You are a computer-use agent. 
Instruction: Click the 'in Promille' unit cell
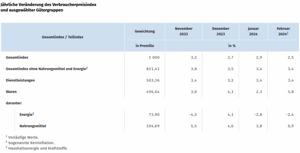(145, 46)
